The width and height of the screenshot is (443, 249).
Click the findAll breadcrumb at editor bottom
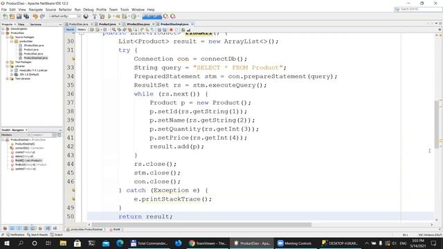116,230
